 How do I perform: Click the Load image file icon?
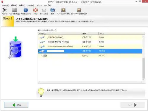[x=79, y=10]
